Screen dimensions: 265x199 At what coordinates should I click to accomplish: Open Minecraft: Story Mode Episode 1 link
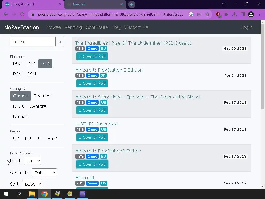(137, 97)
